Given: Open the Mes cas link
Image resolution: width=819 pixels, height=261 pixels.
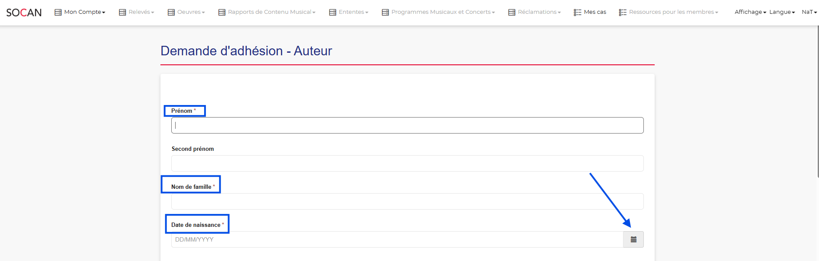Looking at the screenshot, I should pyautogui.click(x=595, y=12).
